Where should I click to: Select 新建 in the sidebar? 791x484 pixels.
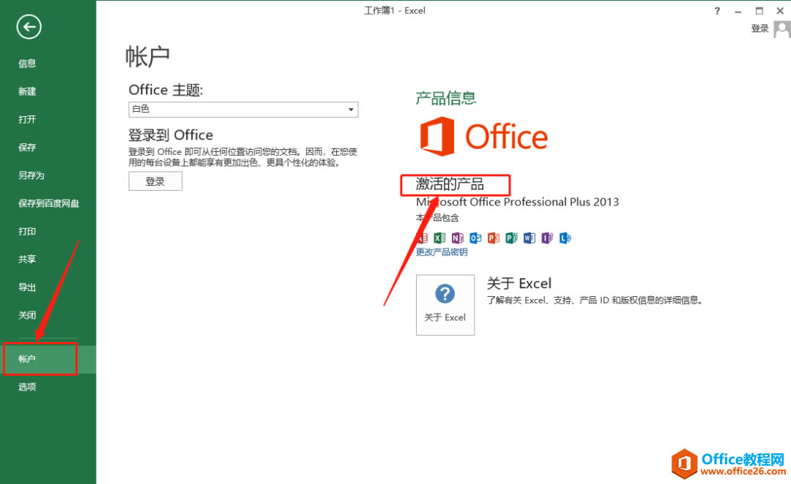point(27,91)
